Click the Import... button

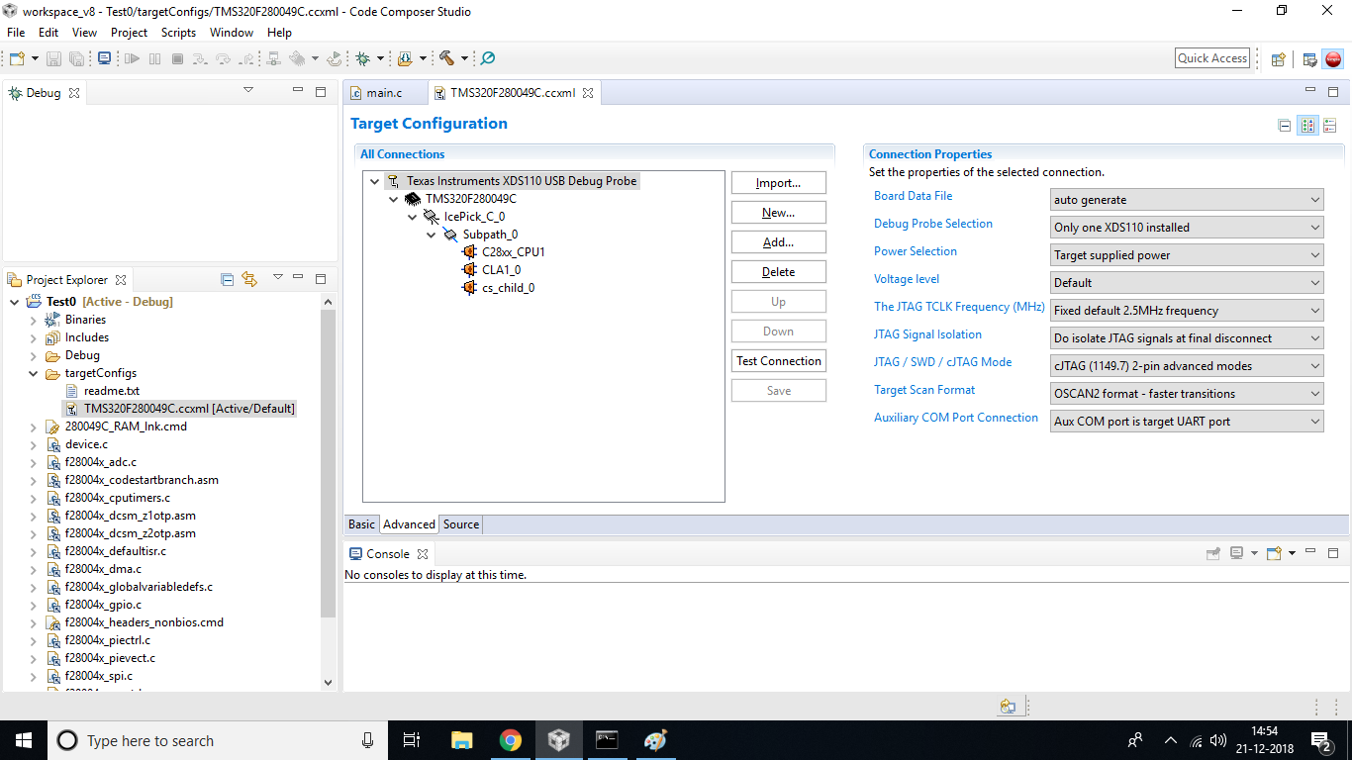[x=778, y=183]
